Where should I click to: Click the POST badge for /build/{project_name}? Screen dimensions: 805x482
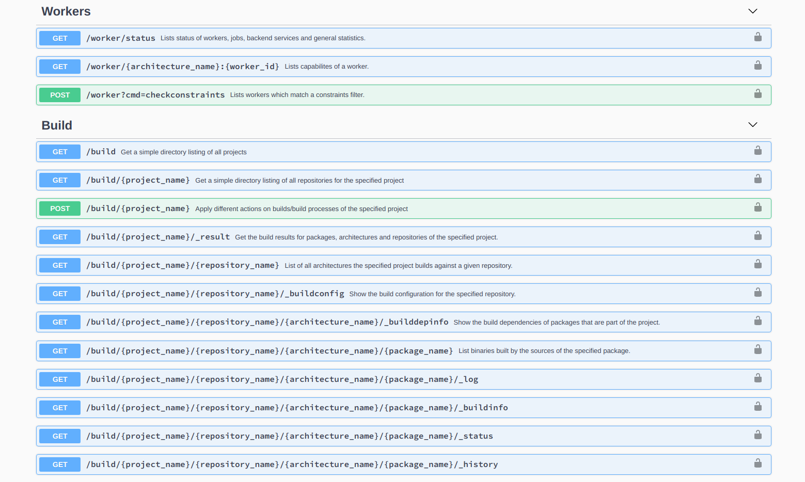click(59, 208)
